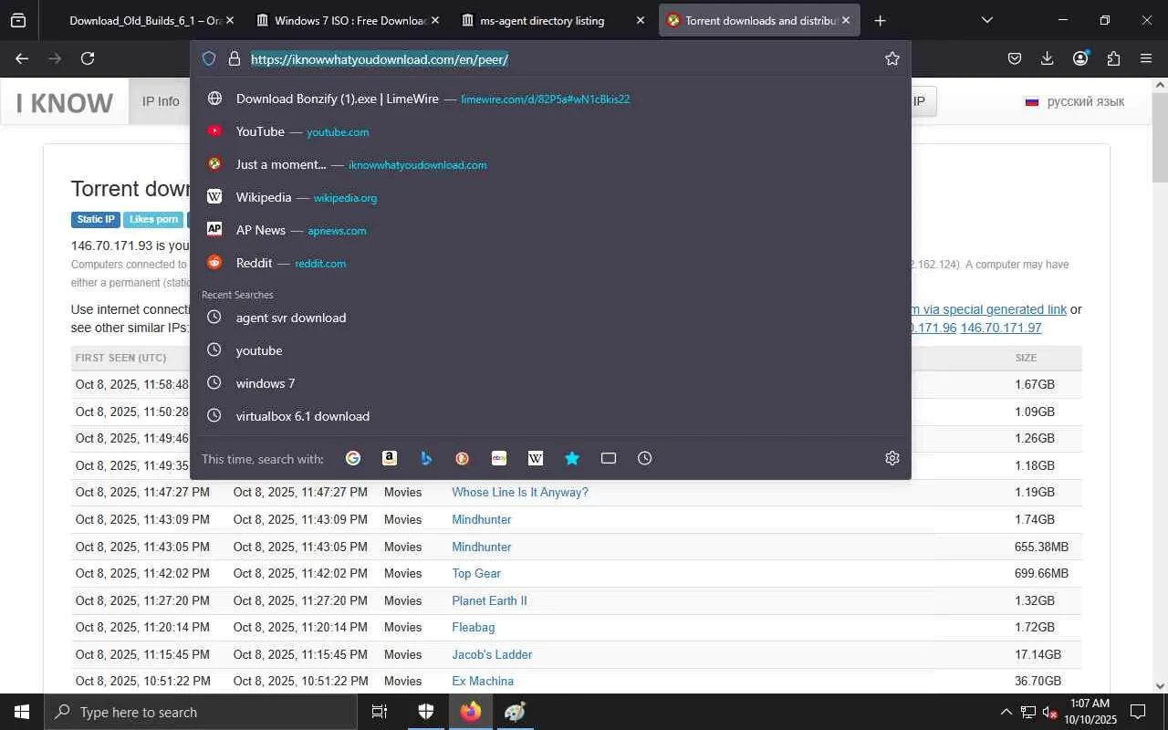Search this time with eBay
Image resolution: width=1168 pixels, height=730 pixels.
point(499,458)
